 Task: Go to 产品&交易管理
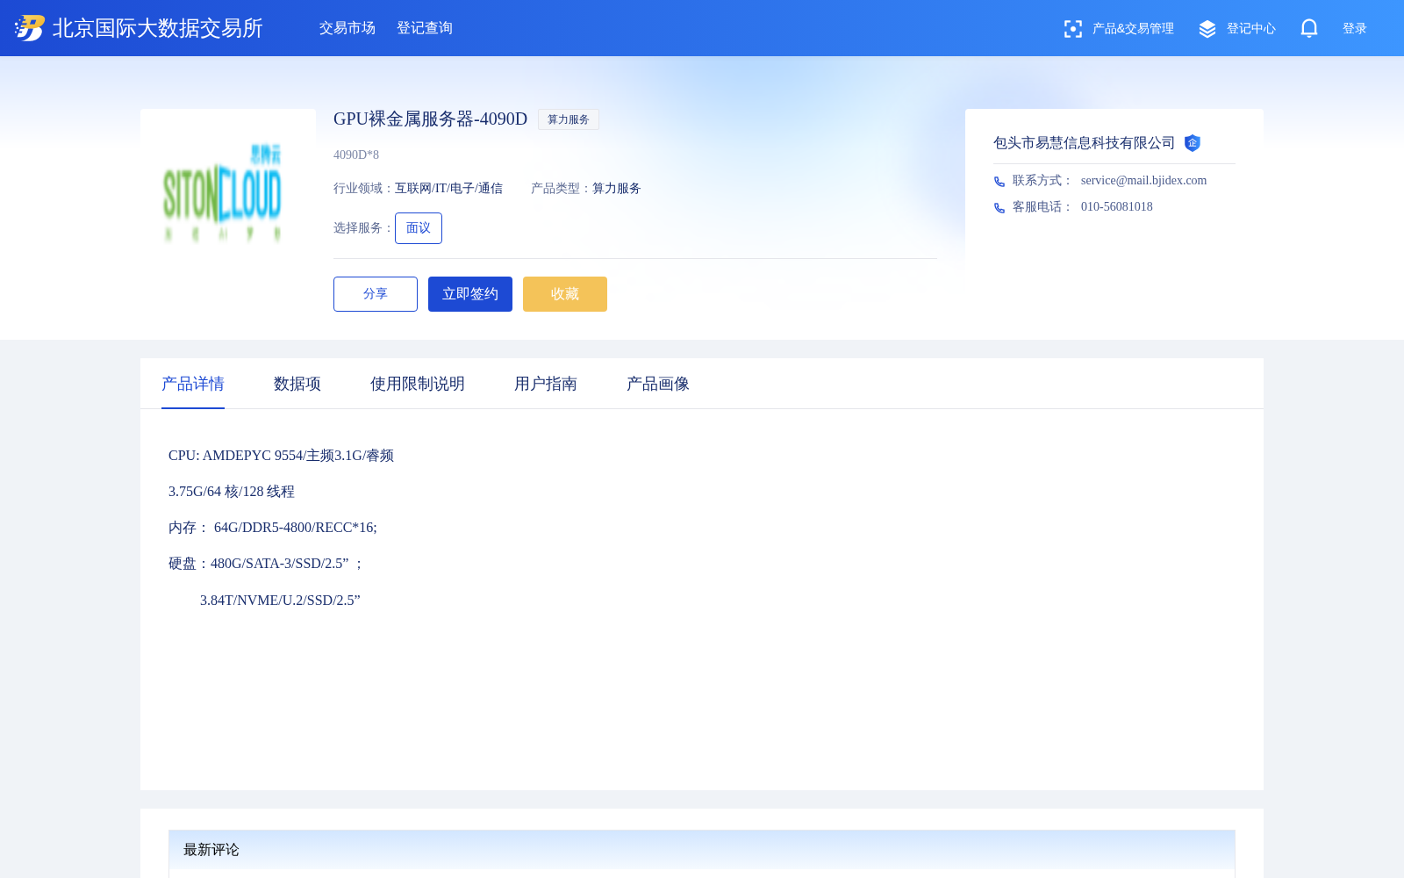[1133, 29]
